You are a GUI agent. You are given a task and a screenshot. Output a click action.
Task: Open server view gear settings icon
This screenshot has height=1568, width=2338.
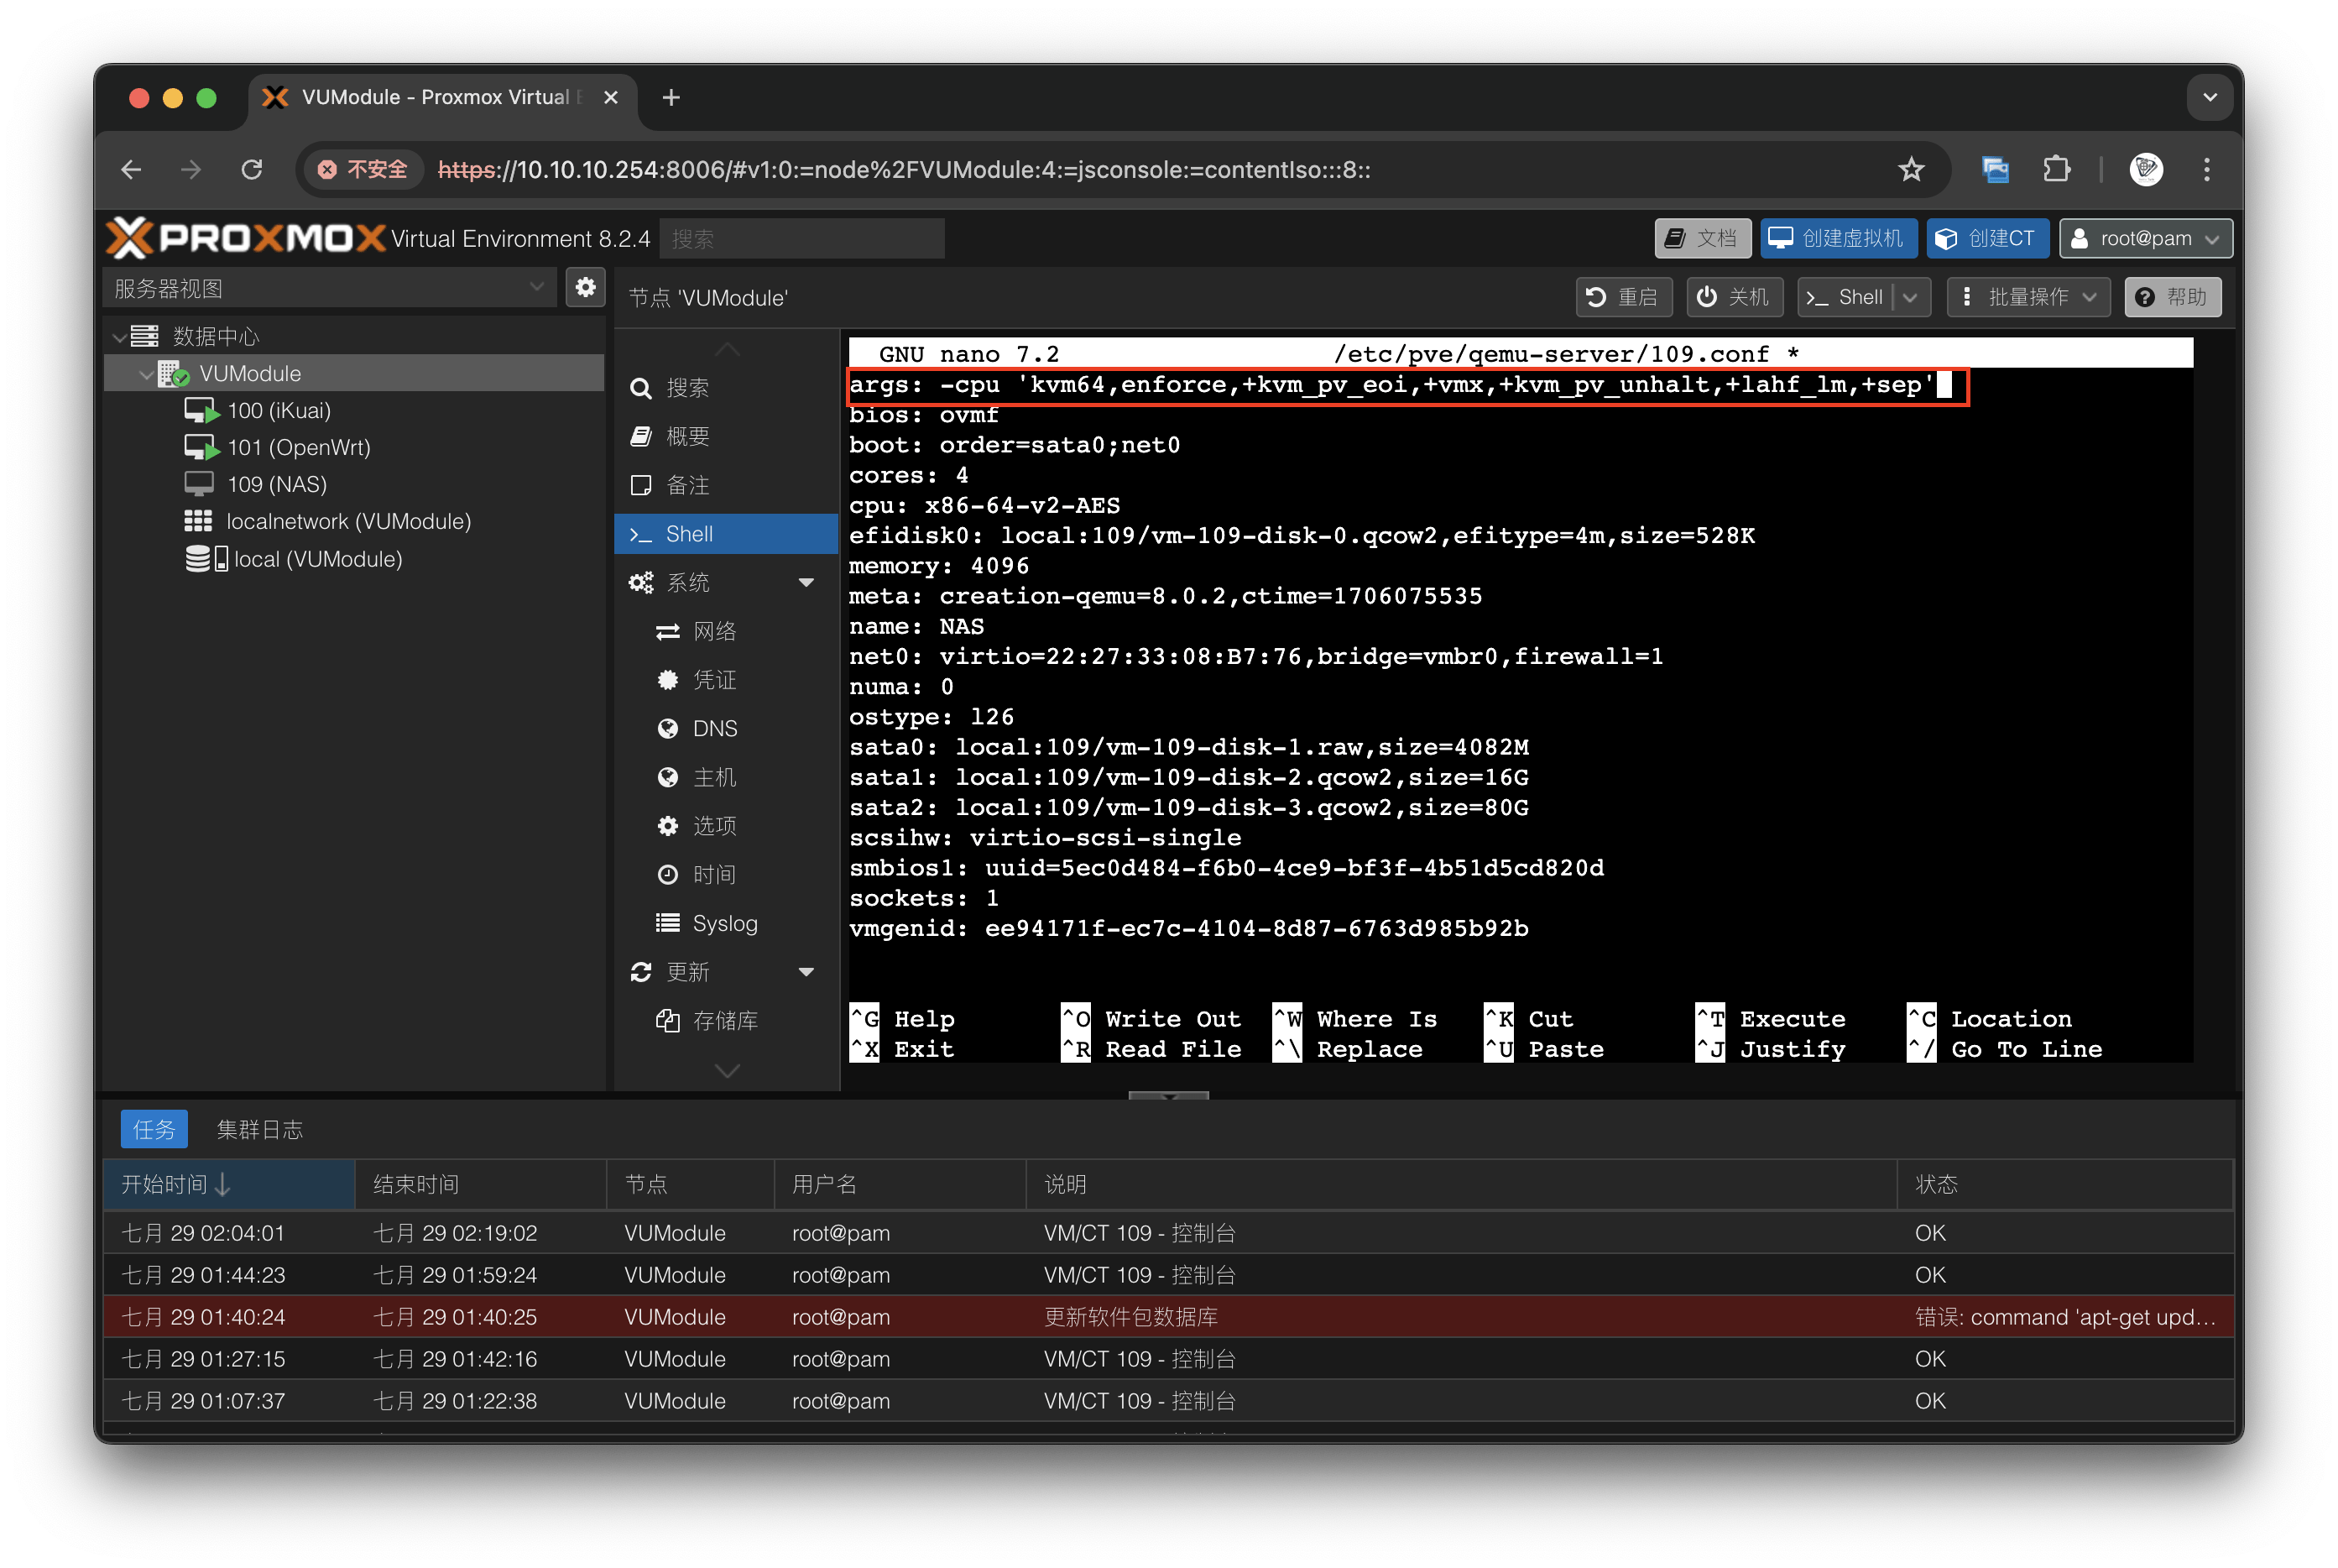click(x=586, y=288)
